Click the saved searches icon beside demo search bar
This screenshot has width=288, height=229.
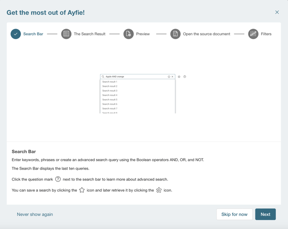pos(179,77)
